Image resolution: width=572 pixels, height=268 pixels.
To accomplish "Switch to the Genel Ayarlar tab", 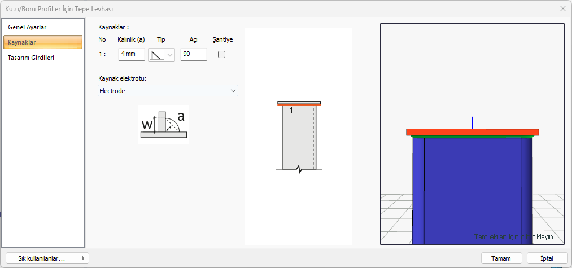I will pyautogui.click(x=27, y=27).
